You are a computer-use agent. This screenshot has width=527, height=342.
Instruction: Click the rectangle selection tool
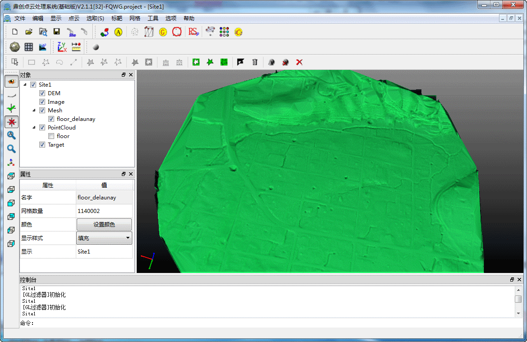[32, 62]
